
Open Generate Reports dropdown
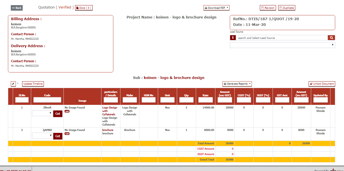pos(237,84)
